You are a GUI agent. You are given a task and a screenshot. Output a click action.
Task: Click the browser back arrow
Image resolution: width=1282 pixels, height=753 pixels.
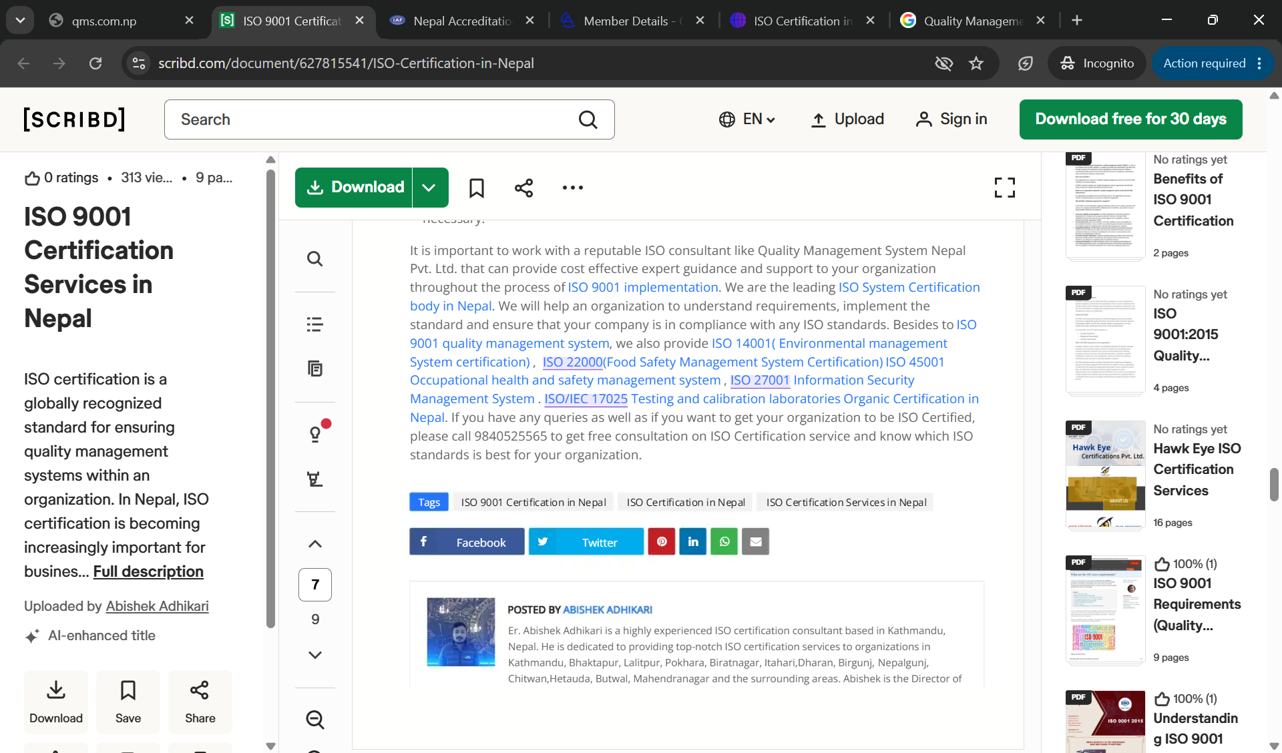point(24,63)
